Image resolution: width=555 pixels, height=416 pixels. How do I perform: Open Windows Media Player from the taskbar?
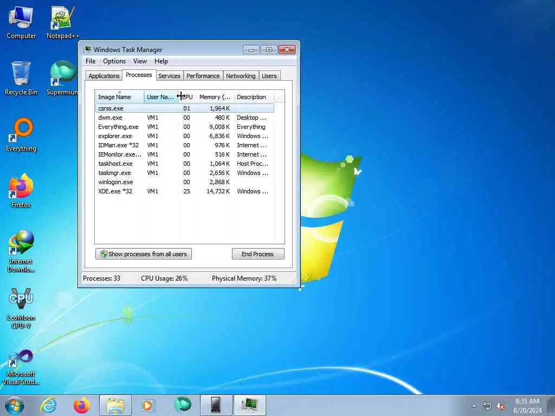point(147,405)
